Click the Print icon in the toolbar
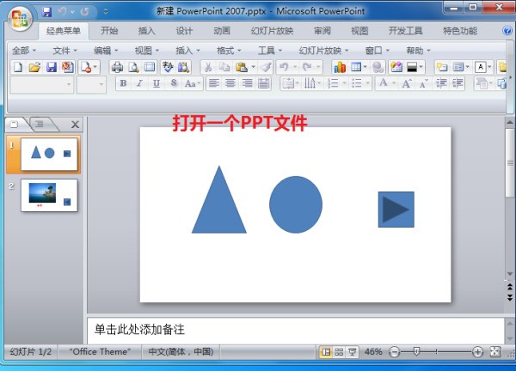Viewport: 516px width, 371px height. point(117,67)
